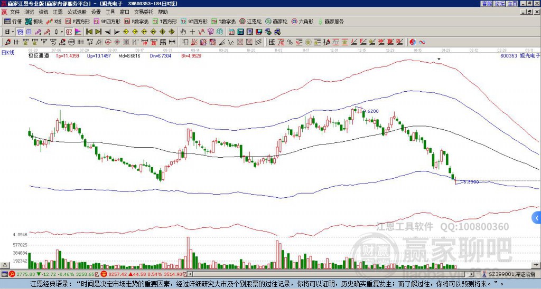The image size is (541, 289).
Task: Select the crosshair cursor tool
Action: click(x=192, y=32)
